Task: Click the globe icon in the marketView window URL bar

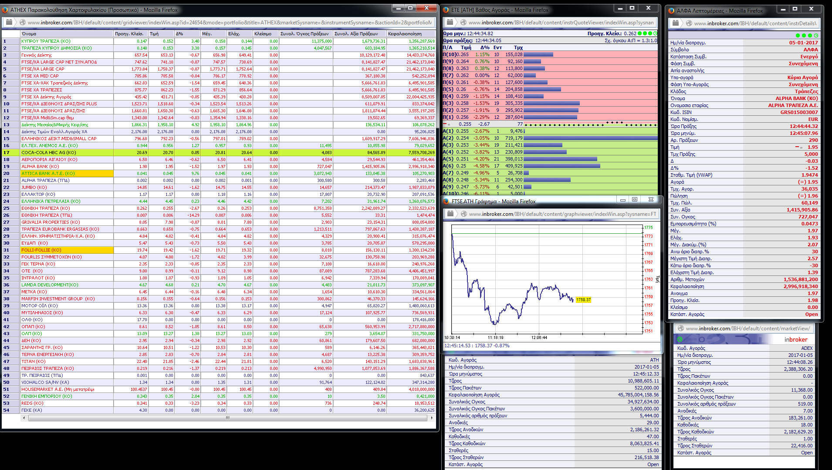Action: [680, 329]
